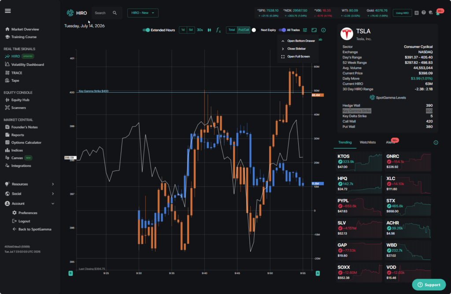Click the shield icon in top bar
Screen dimensions: 451x294
tap(431, 13)
